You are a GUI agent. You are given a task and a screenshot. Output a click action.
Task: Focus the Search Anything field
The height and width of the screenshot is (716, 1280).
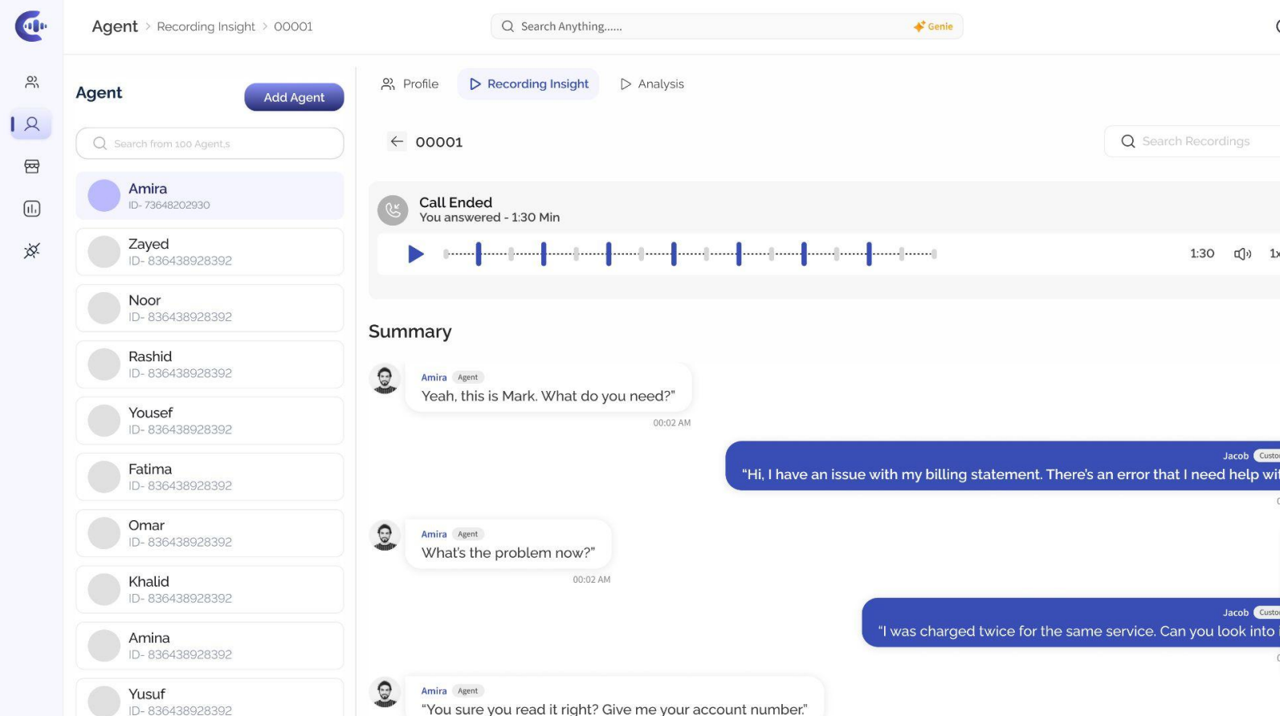tap(707, 26)
